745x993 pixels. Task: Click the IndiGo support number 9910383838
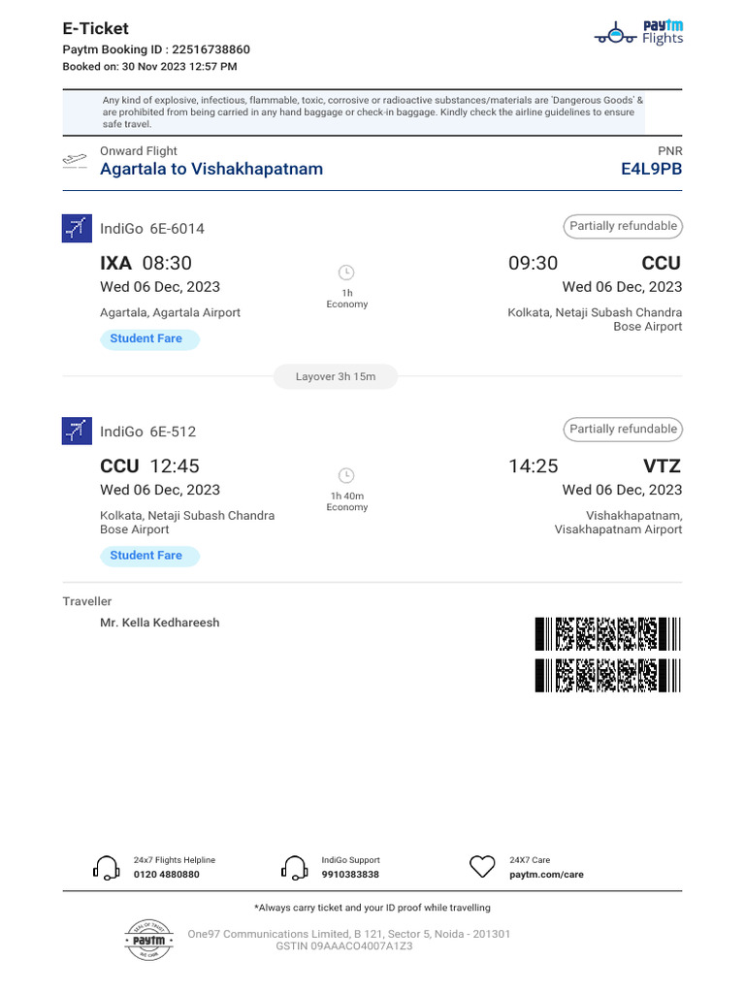pos(350,875)
